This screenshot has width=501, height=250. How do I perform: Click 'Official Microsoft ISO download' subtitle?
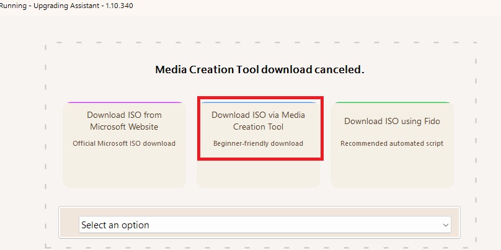tap(124, 143)
